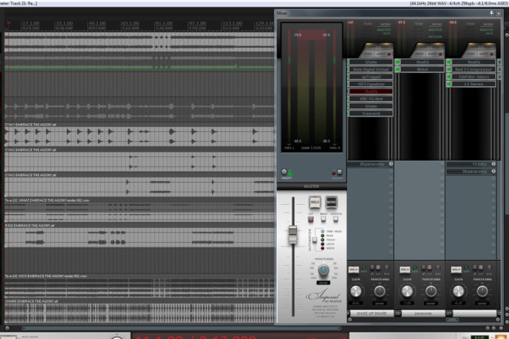Toggle the green enable light for the Molot plugin
Viewport: 509px width, 339px height.
pos(398,69)
